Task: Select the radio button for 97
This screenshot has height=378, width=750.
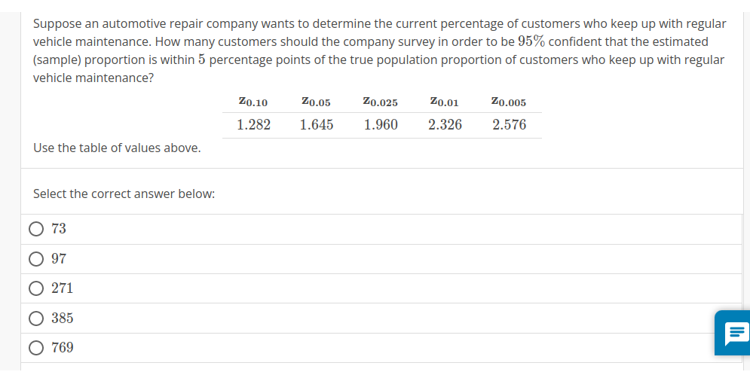Action: [x=36, y=259]
